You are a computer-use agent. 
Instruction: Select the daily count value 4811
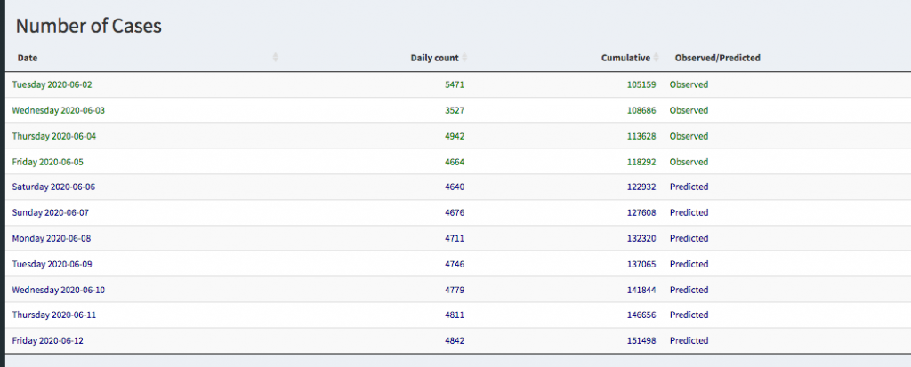[454, 315]
